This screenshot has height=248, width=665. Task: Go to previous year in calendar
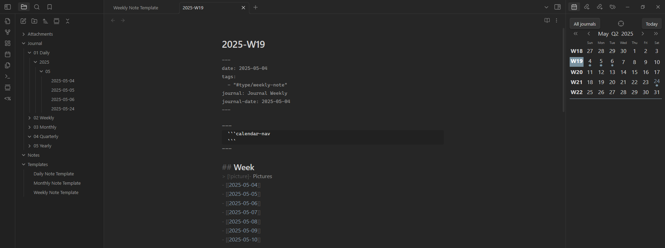576,34
